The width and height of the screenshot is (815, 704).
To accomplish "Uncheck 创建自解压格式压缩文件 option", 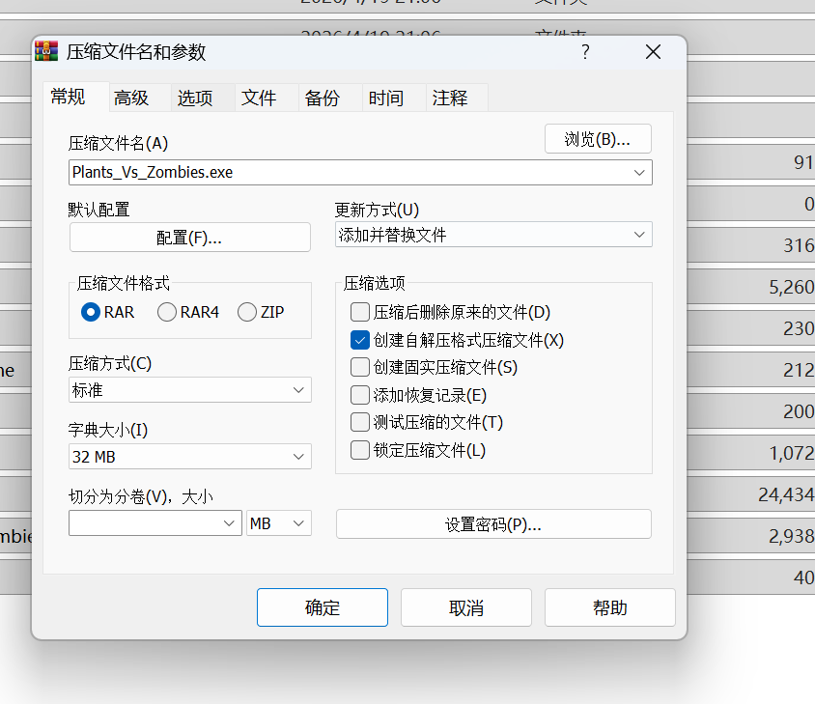I will click(x=360, y=340).
